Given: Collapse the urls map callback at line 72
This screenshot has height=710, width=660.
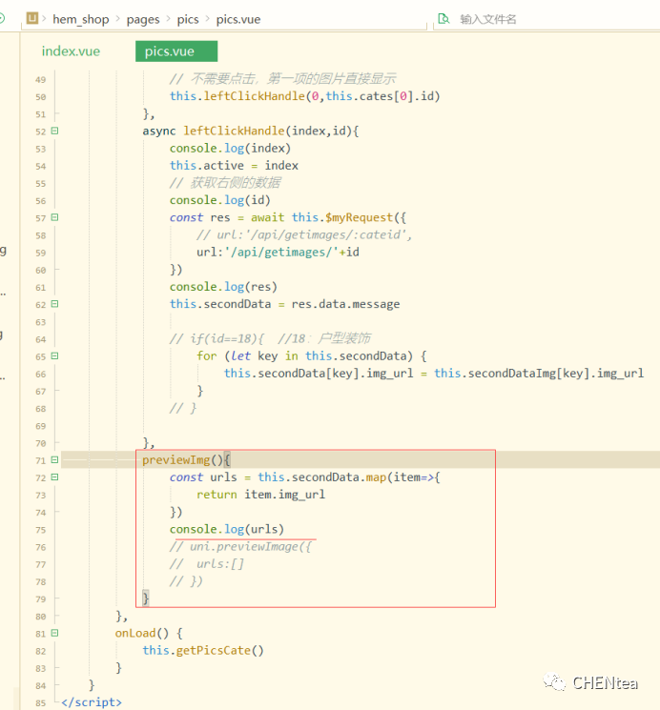Looking at the screenshot, I should coord(54,477).
